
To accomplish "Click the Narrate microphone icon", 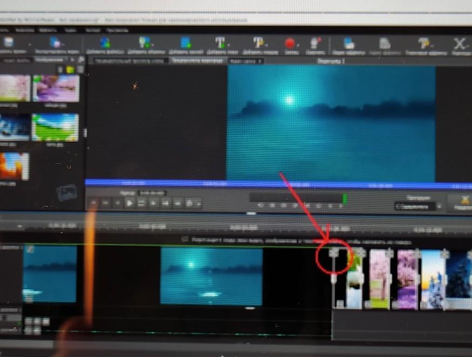I will (315, 43).
